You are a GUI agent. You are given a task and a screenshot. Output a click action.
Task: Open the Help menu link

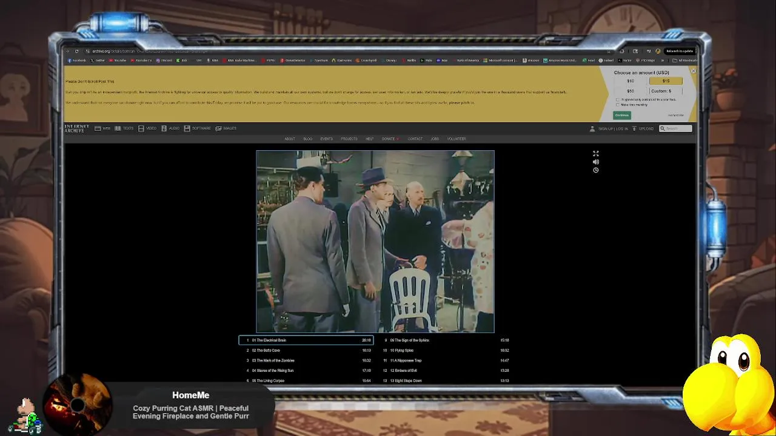tap(370, 139)
